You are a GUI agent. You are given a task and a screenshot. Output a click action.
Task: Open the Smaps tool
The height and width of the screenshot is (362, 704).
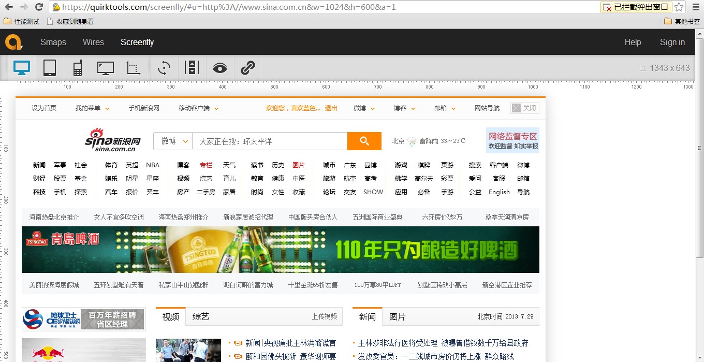pyautogui.click(x=53, y=42)
